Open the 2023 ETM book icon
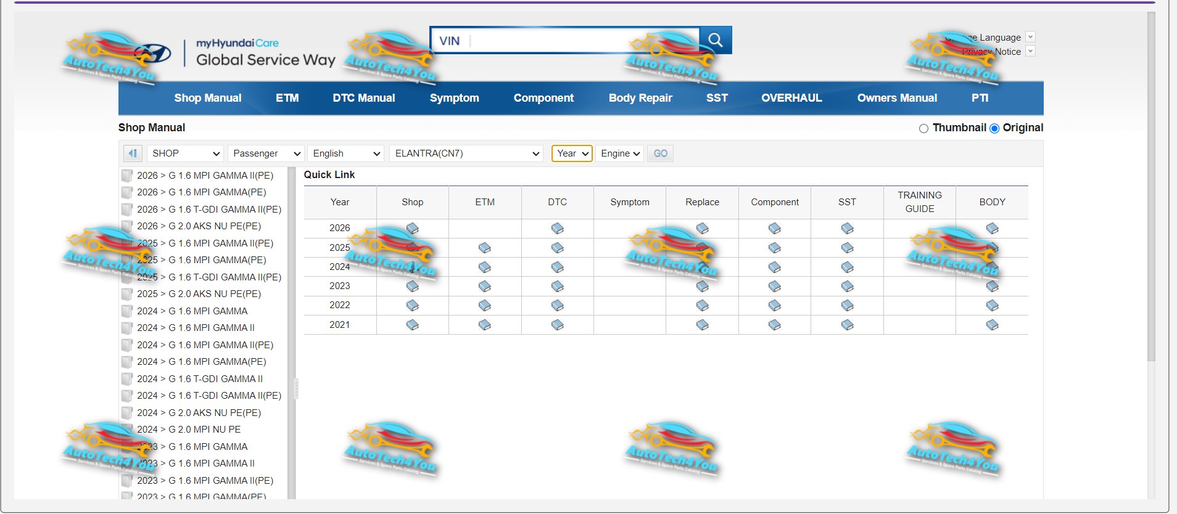Viewport: 1177px width, 514px height. tap(485, 286)
